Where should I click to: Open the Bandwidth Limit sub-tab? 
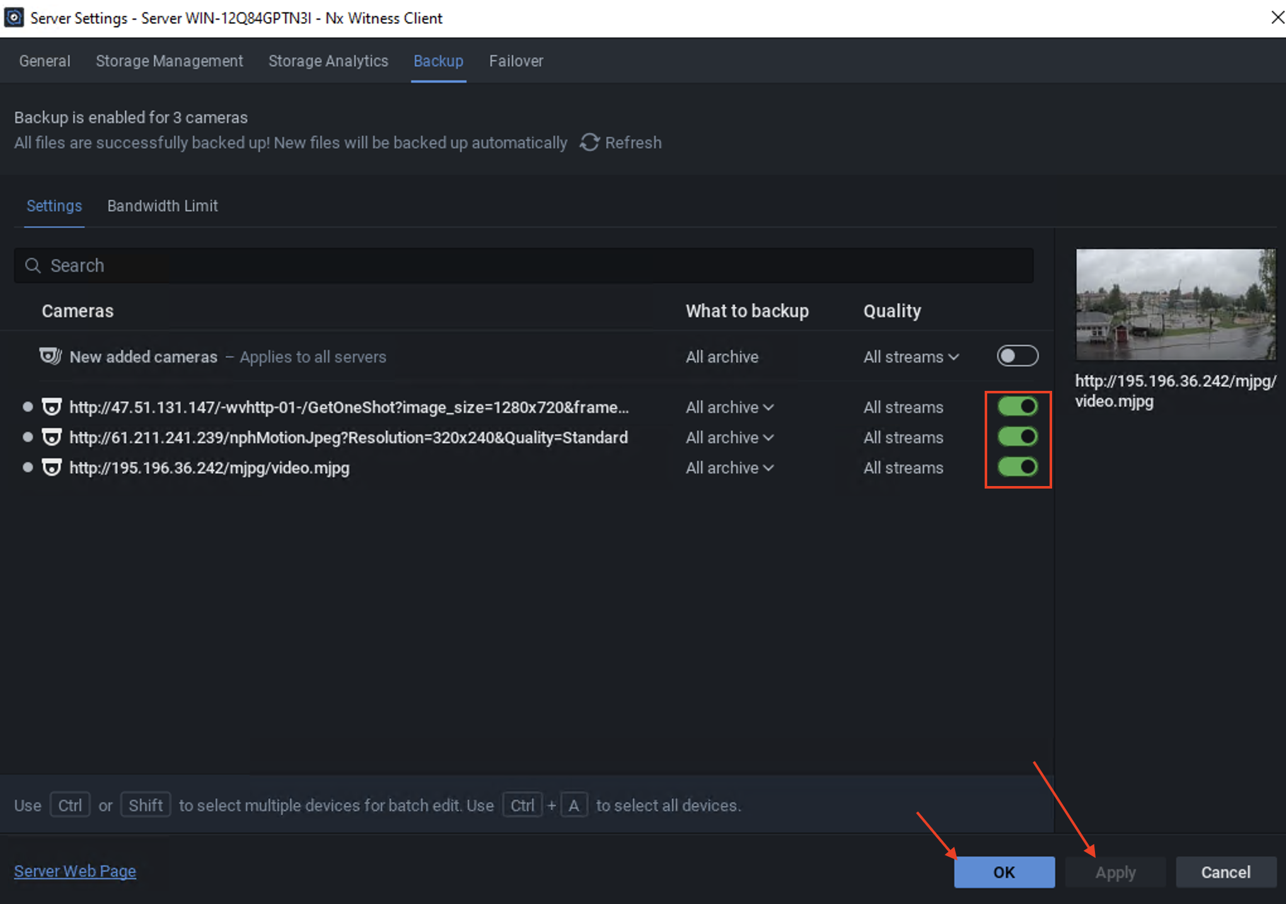coord(163,206)
